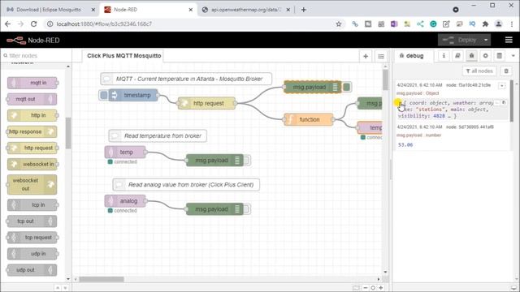Viewport: 520px width, 292px height.
Task: Open a new browser tab
Action: [x=303, y=10]
